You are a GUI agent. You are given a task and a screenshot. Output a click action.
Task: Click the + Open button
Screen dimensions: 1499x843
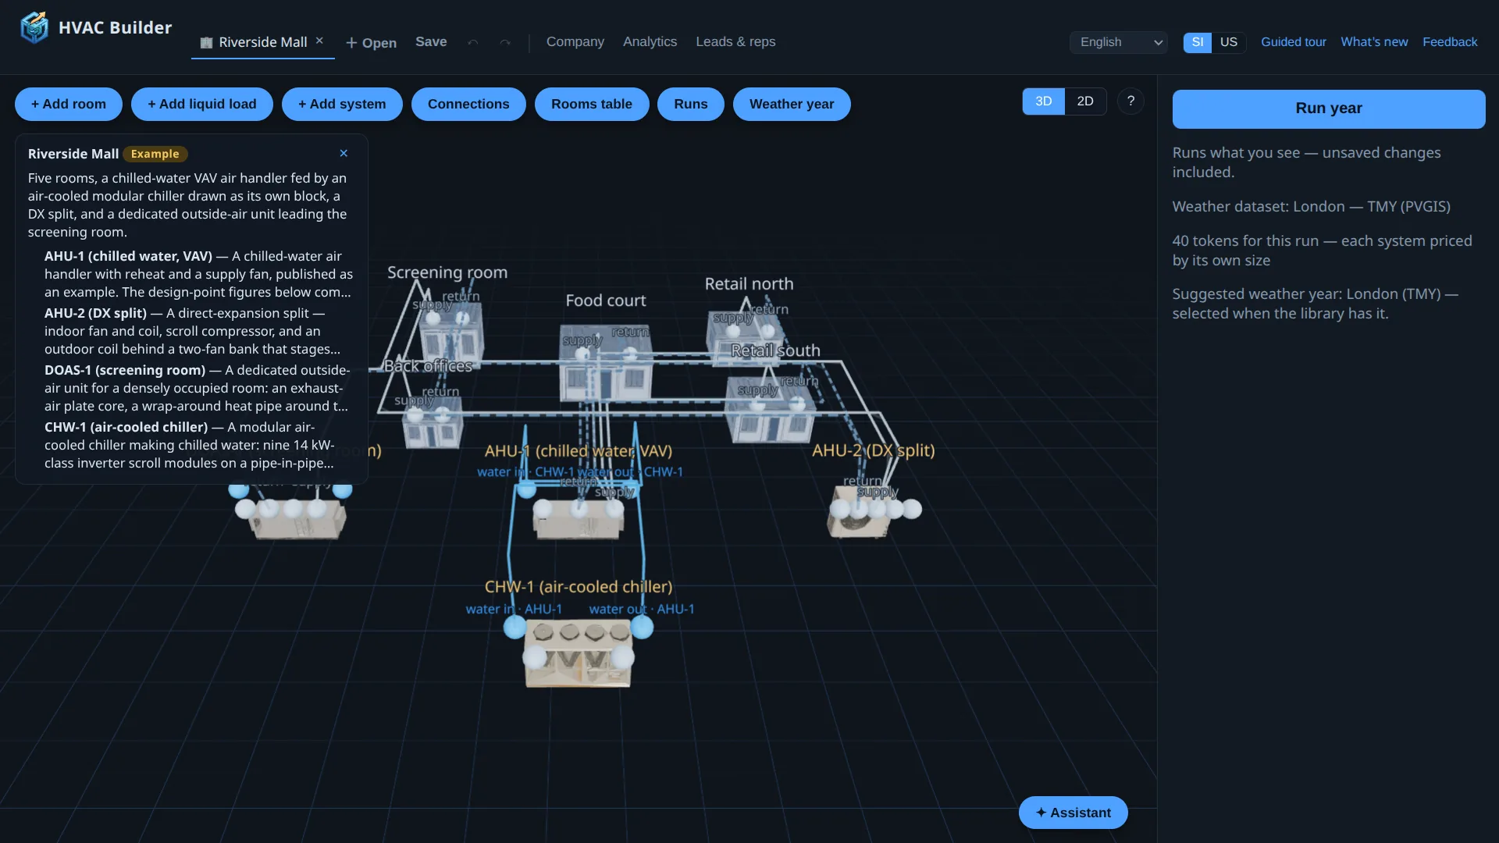pyautogui.click(x=371, y=43)
